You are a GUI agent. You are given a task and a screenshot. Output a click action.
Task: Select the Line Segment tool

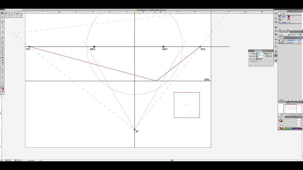pos(2,29)
